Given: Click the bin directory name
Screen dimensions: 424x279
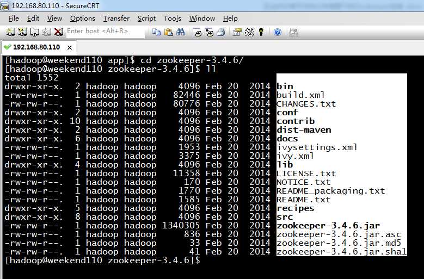Looking at the screenshot, I should pos(285,86).
